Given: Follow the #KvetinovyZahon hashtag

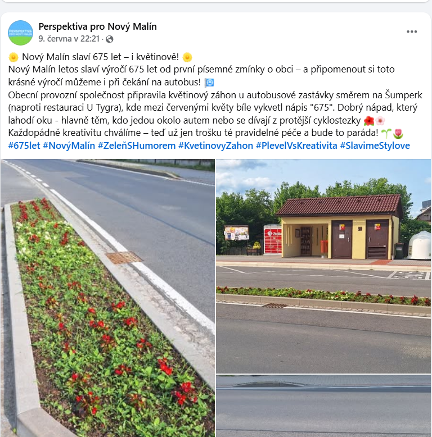Looking at the screenshot, I should [216, 145].
